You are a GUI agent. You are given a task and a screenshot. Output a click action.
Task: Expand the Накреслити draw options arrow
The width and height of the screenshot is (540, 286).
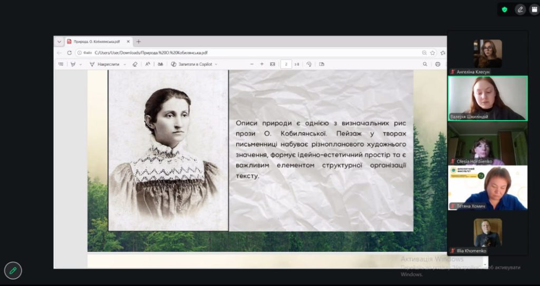click(125, 64)
